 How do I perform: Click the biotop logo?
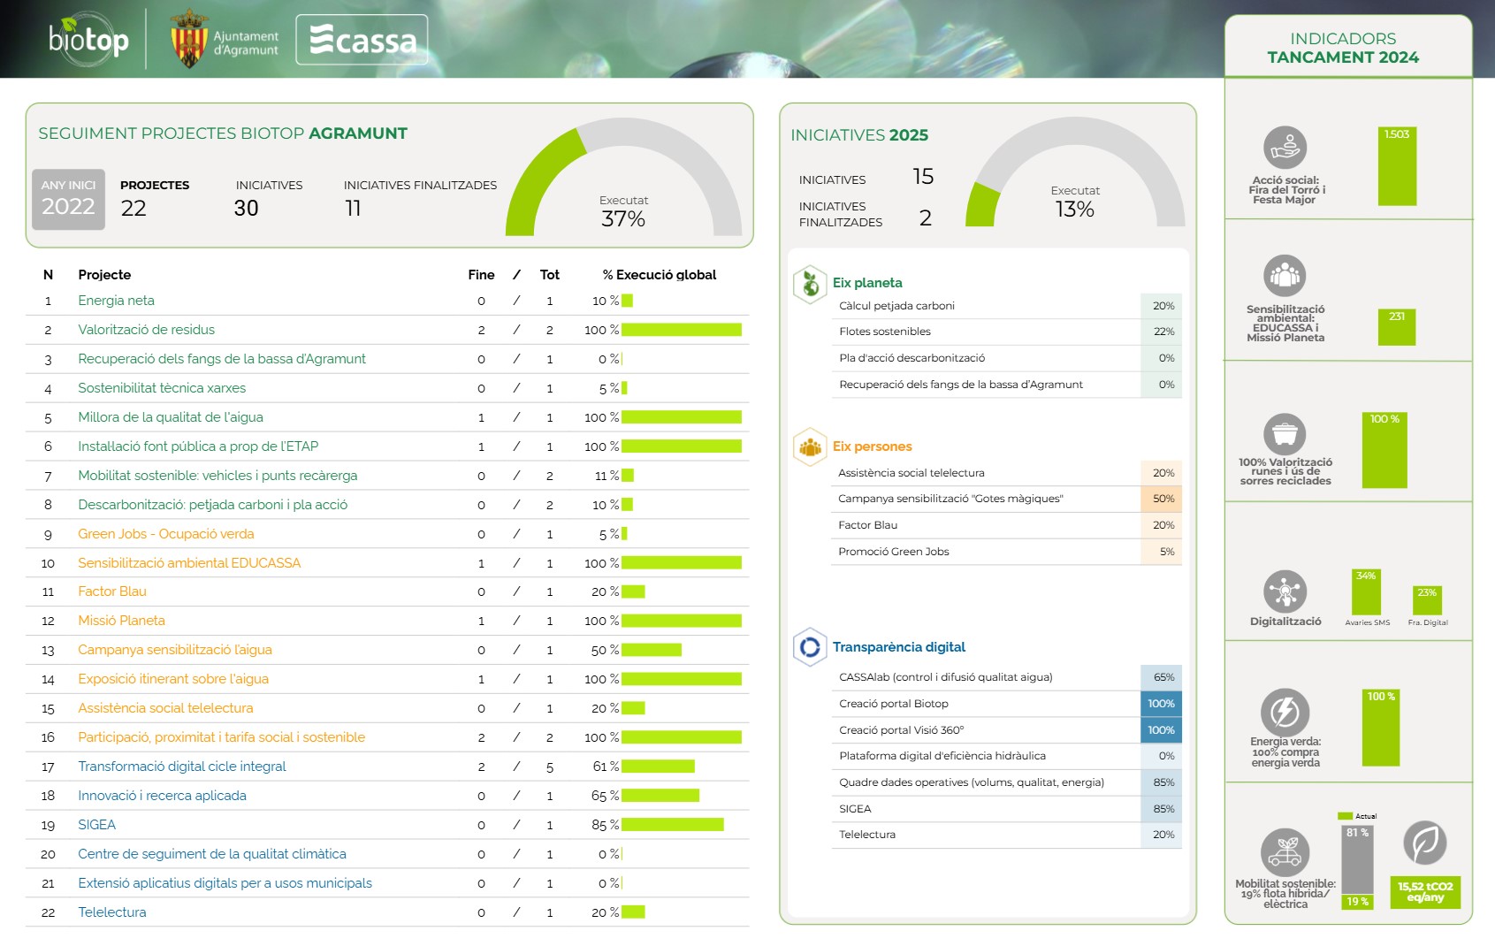click(88, 39)
